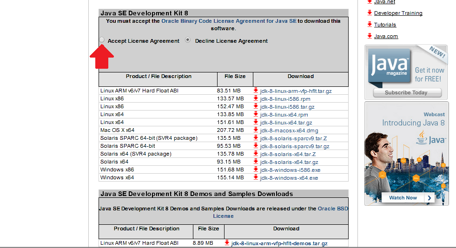Viewport: 456px width, 248px height.
Task: Click download arrow icon beside jdk-8-macosx-x64.dmg
Action: point(256,130)
